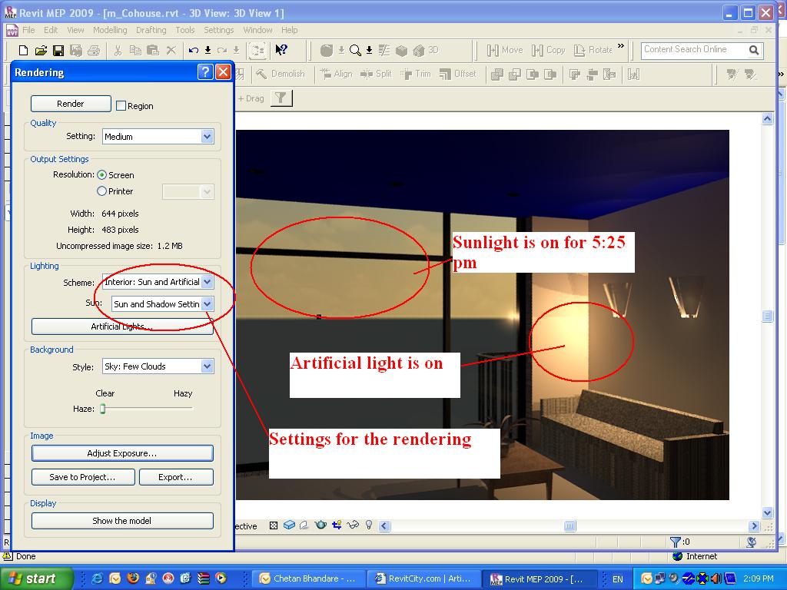Open the background Style dropdown
Viewport: 787px width, 590px height.
coord(207,366)
